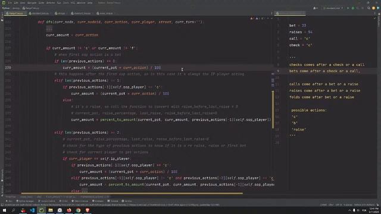Open the Refactor menu
The width and height of the screenshot is (381, 214).
[51, 2]
